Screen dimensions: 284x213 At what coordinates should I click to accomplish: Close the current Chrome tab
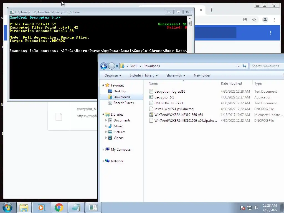pos(201,10)
